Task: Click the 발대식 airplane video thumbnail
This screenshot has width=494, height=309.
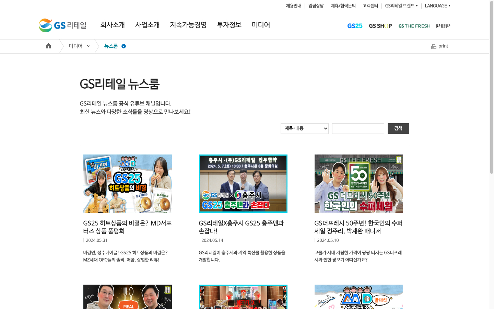Action: [359, 297]
